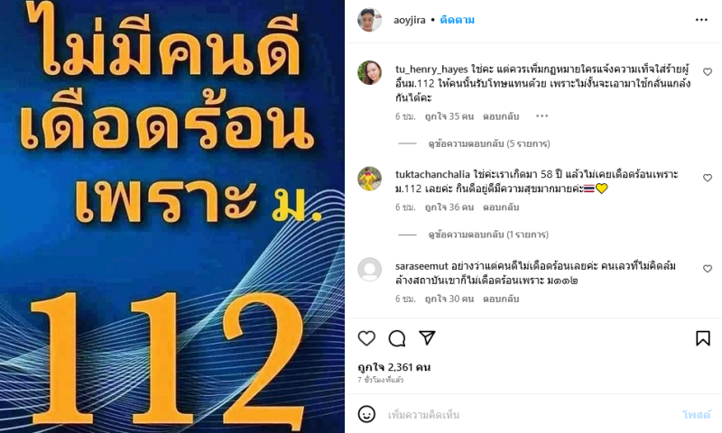Reply to the saraseemut comment

[501, 299]
